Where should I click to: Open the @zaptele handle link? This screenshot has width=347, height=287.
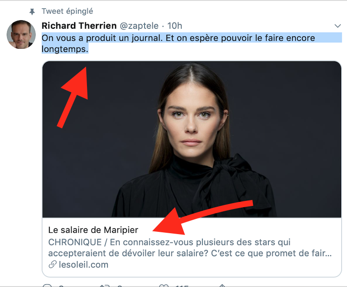click(x=139, y=26)
